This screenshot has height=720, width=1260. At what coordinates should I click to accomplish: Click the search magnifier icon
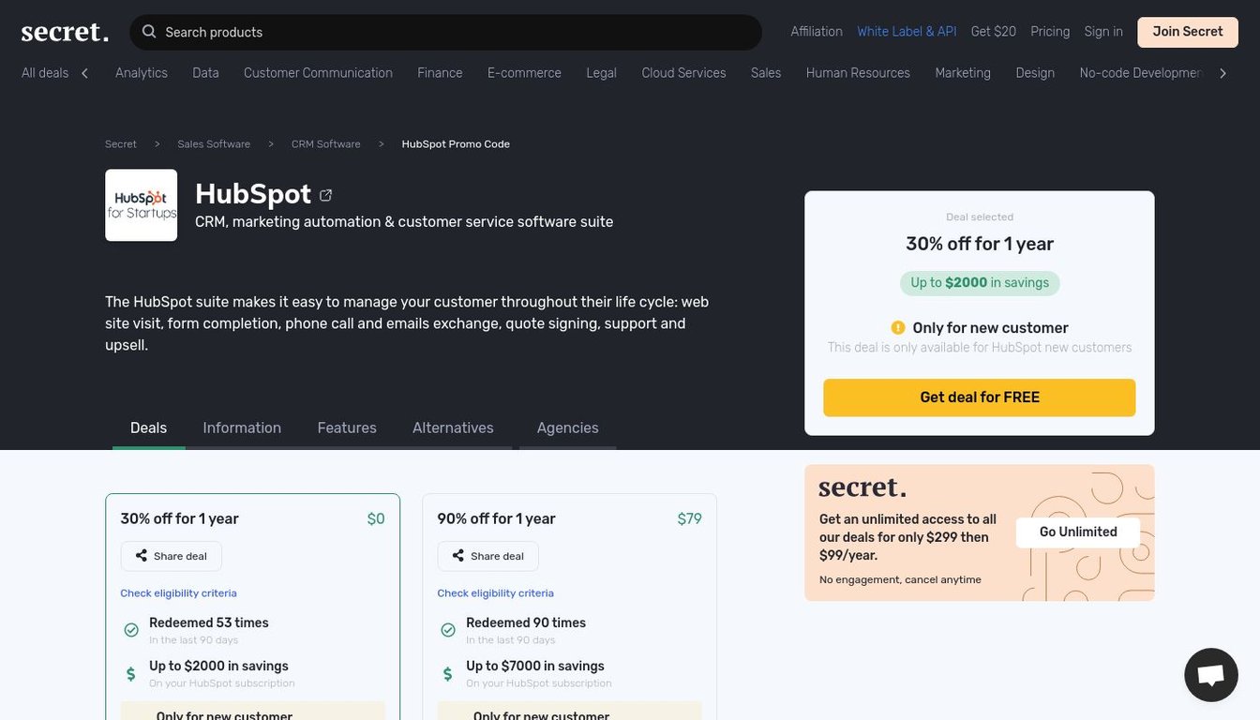point(149,31)
